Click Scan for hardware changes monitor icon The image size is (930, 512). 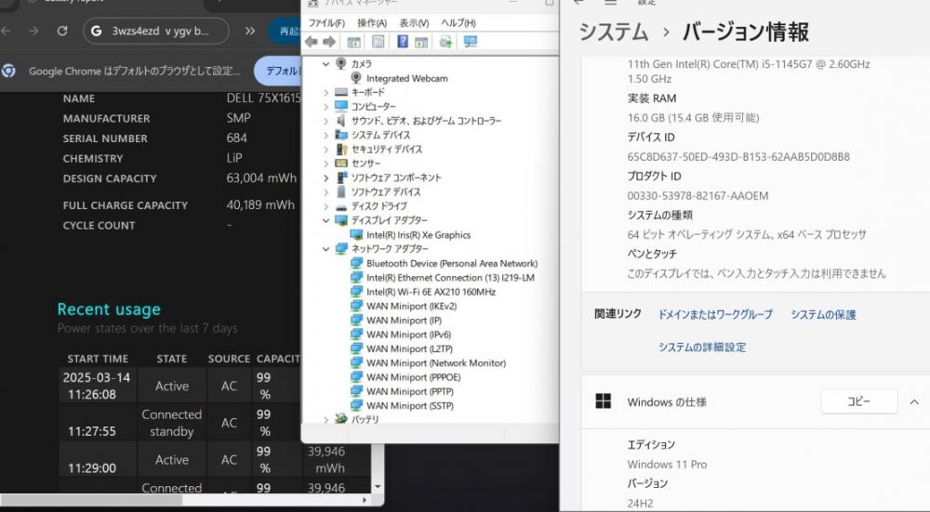tap(471, 42)
